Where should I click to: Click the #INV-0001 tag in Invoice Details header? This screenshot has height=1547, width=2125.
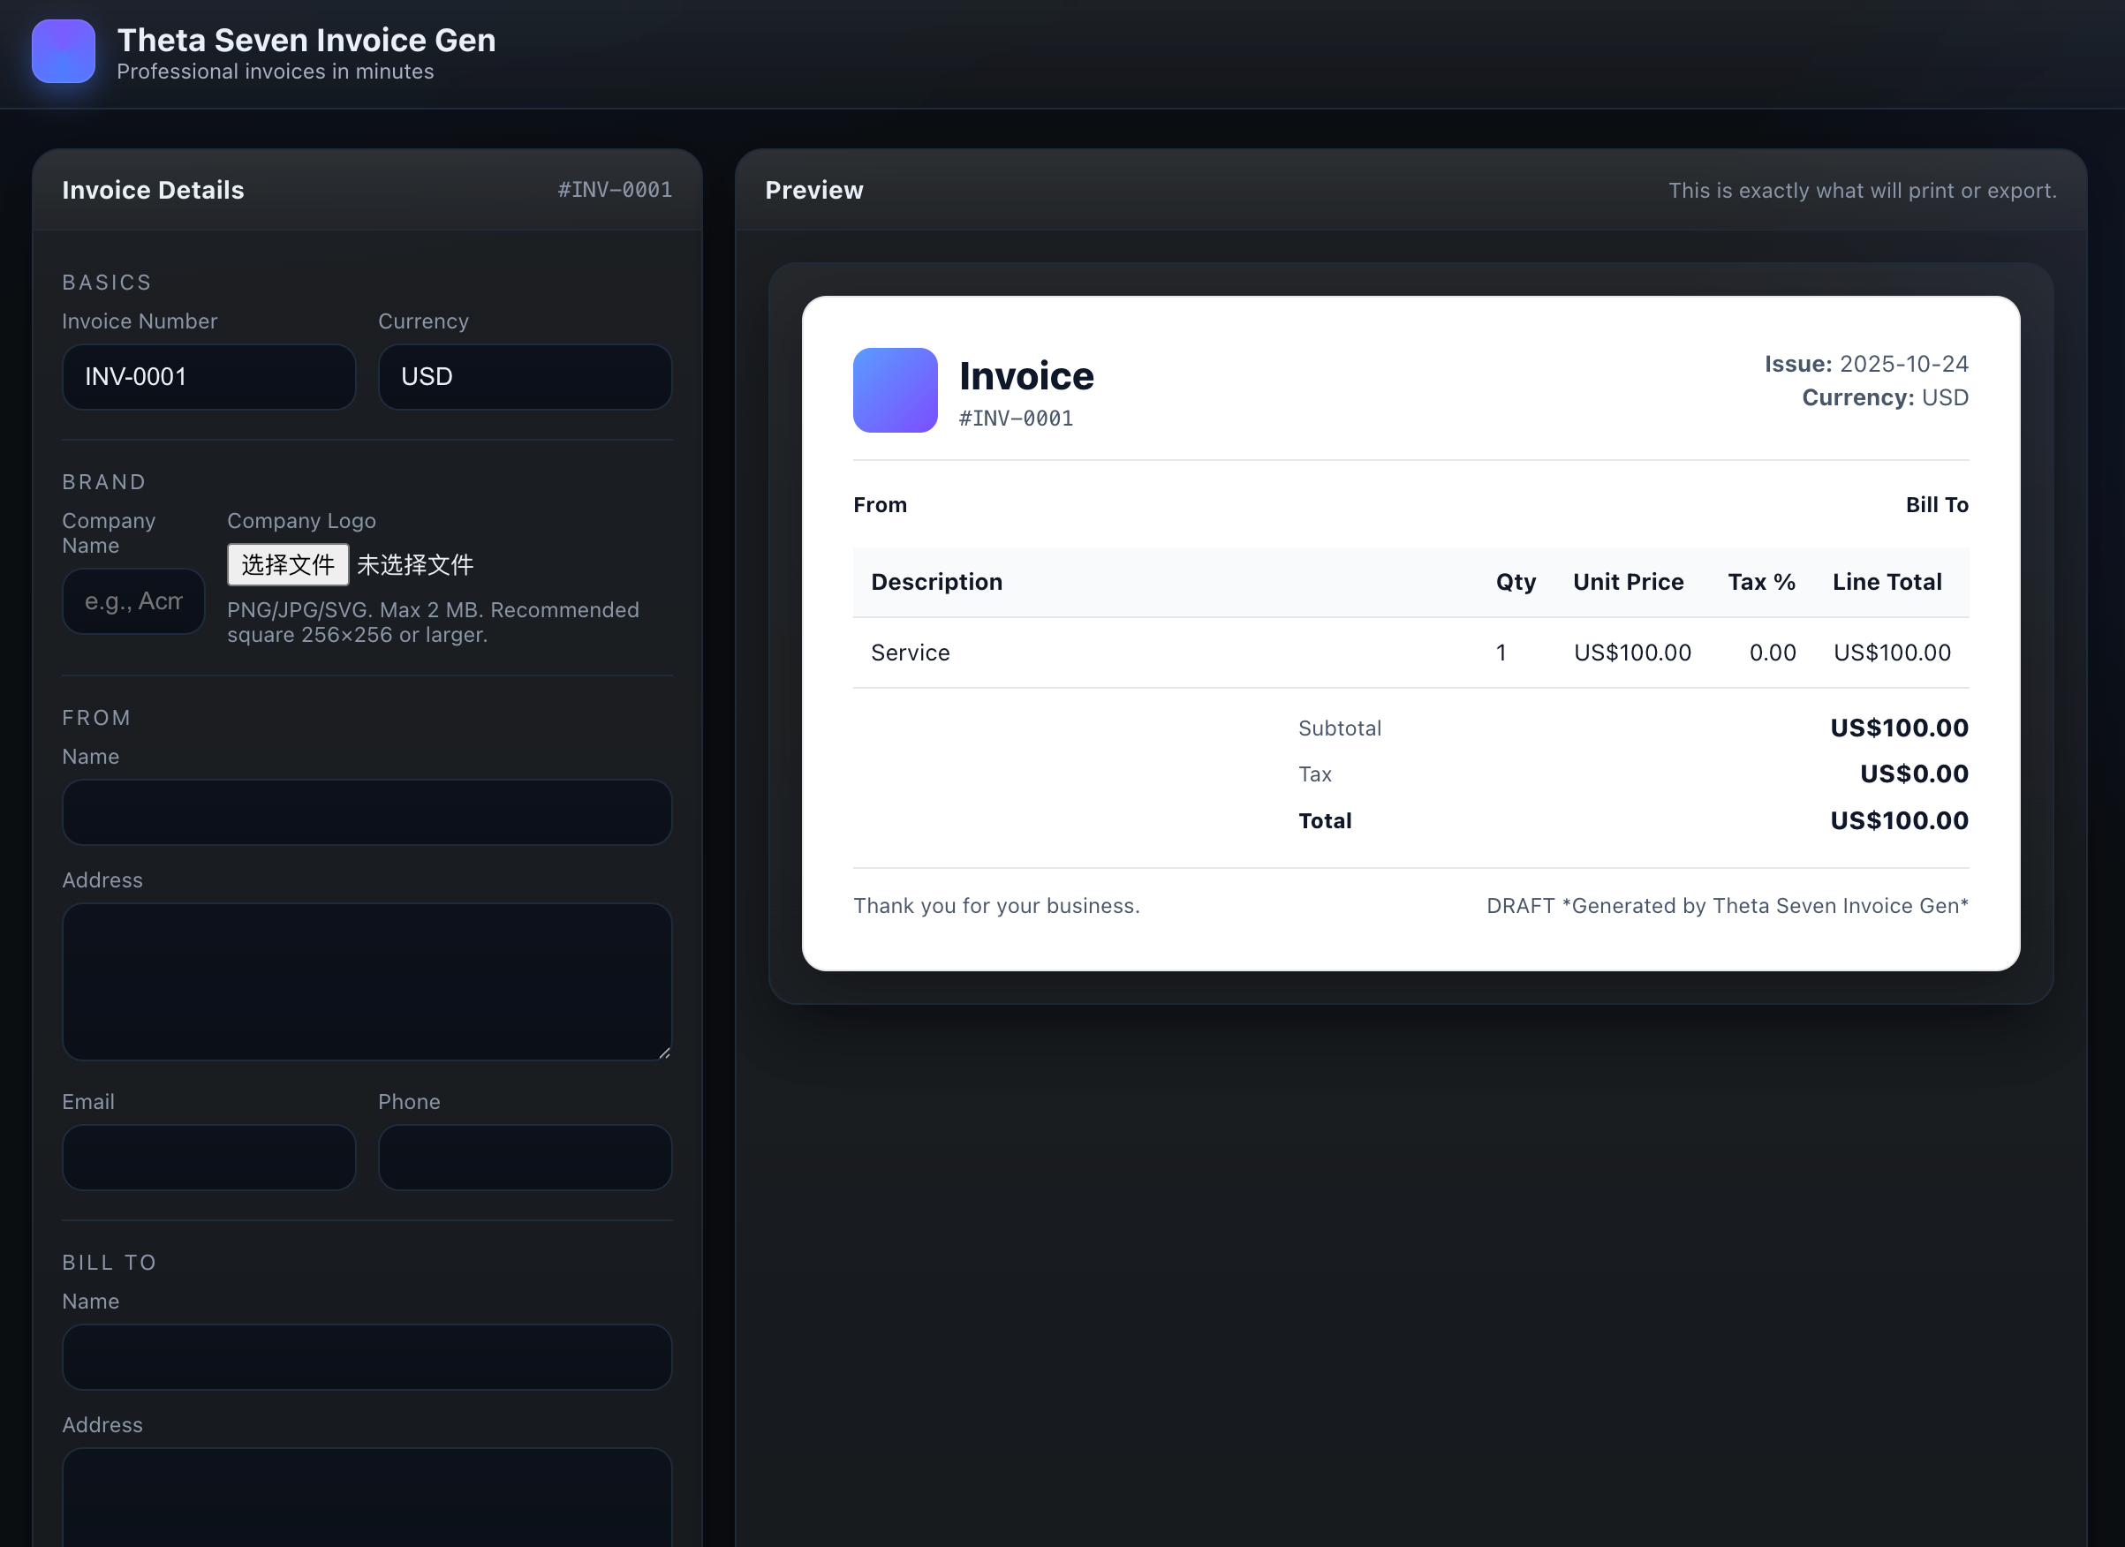tap(615, 190)
